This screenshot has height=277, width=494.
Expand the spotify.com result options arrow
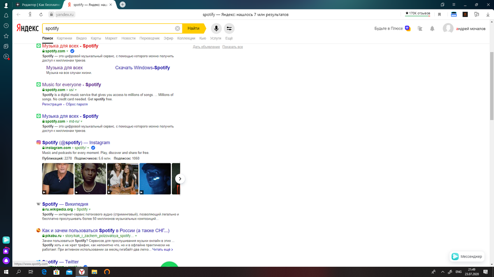coord(68,51)
